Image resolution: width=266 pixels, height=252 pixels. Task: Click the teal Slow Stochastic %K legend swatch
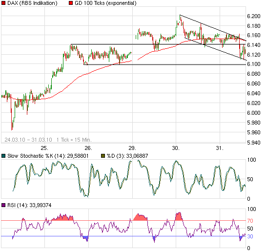point(3,156)
